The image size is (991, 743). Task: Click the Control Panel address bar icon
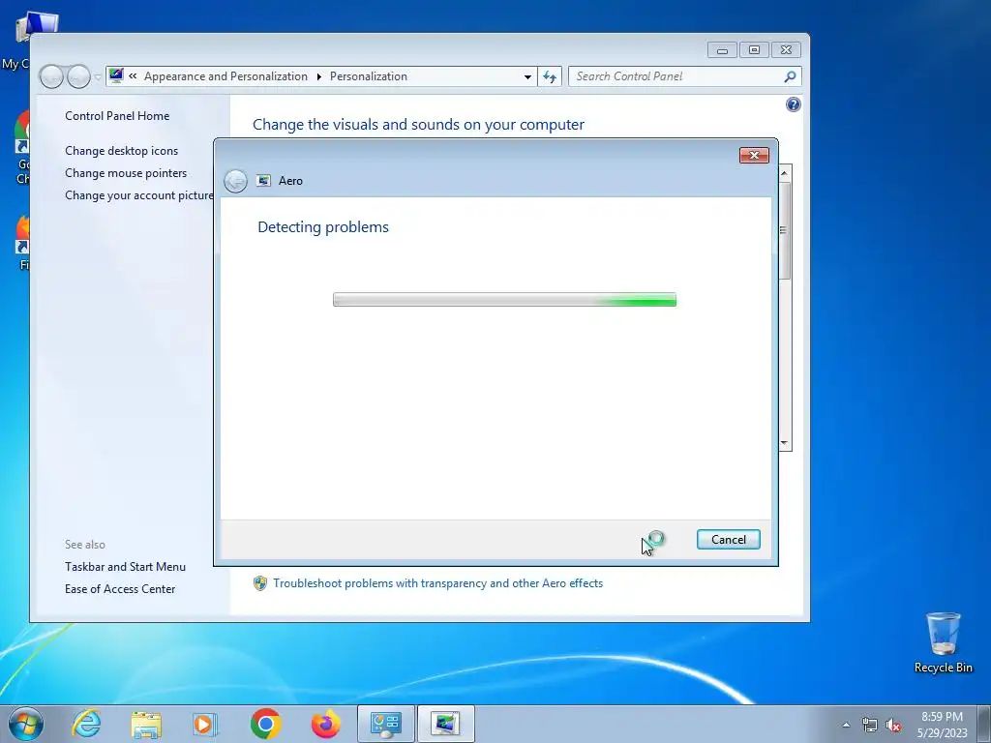pyautogui.click(x=116, y=75)
